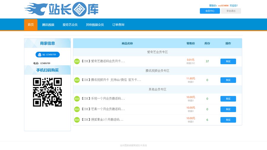This screenshot has width=267, height=150.
Task: Click the QQ: 123456789 contact badge
Action: pyautogui.click(x=47, y=55)
